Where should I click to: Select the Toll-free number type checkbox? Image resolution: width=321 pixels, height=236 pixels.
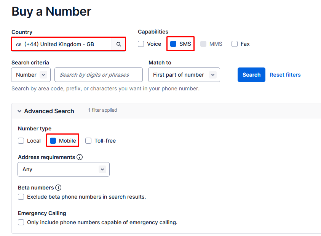[88, 141]
